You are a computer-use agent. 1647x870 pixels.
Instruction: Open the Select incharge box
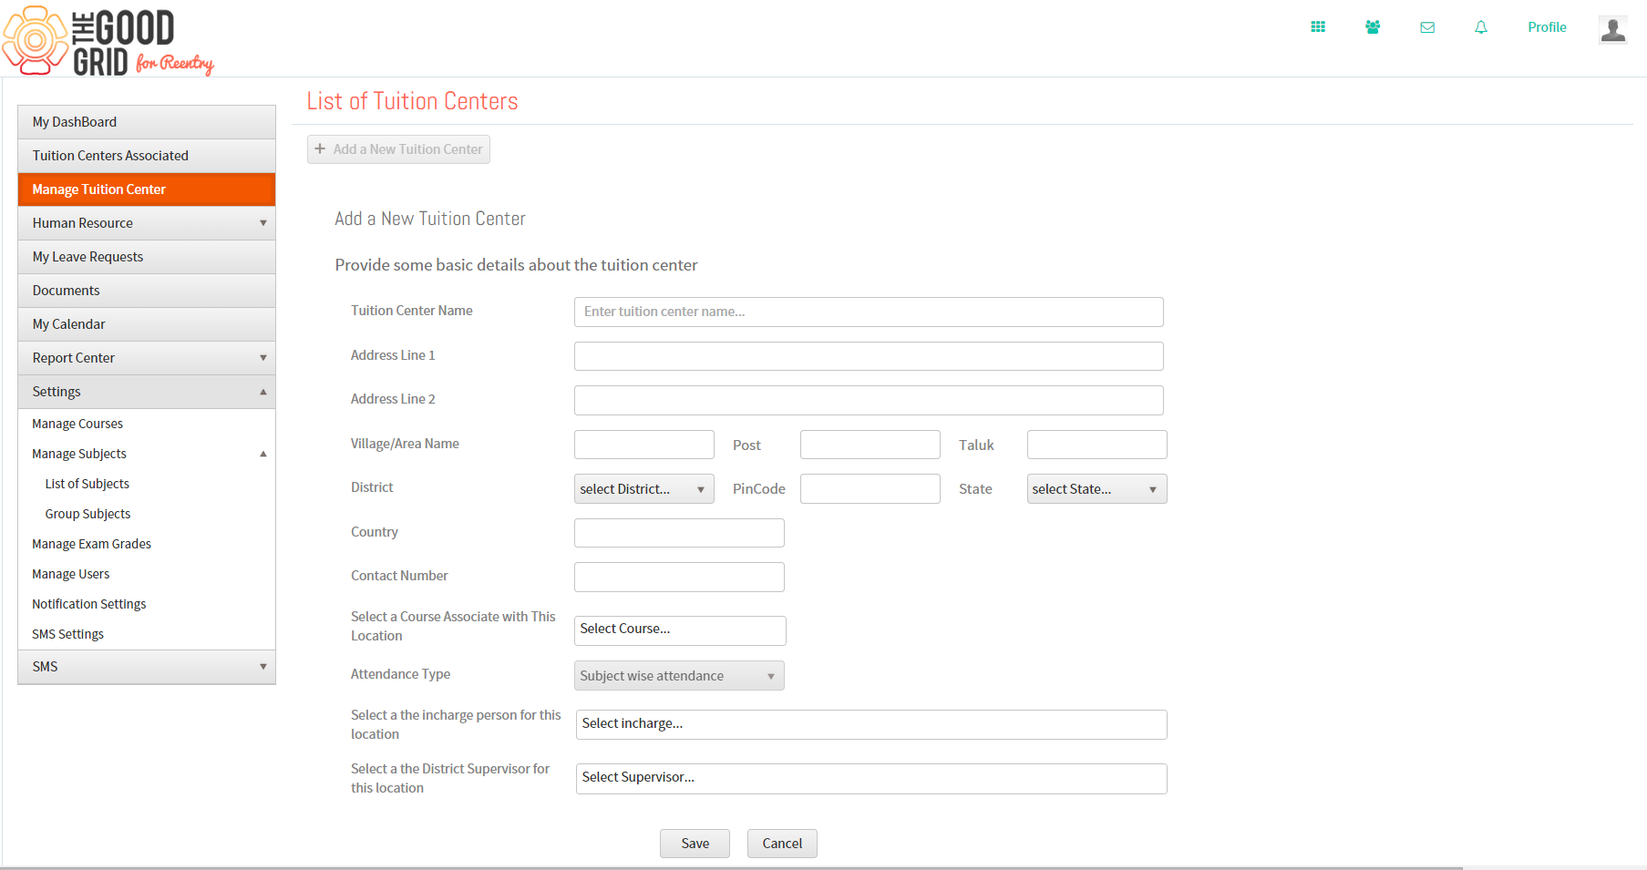(x=871, y=724)
